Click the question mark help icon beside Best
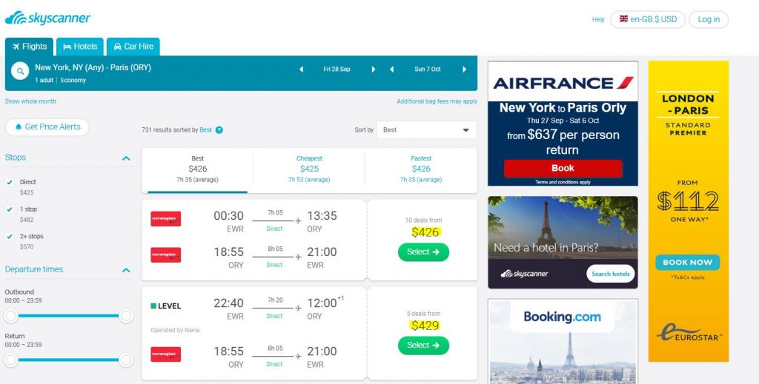Image resolution: width=759 pixels, height=384 pixels. [x=219, y=130]
